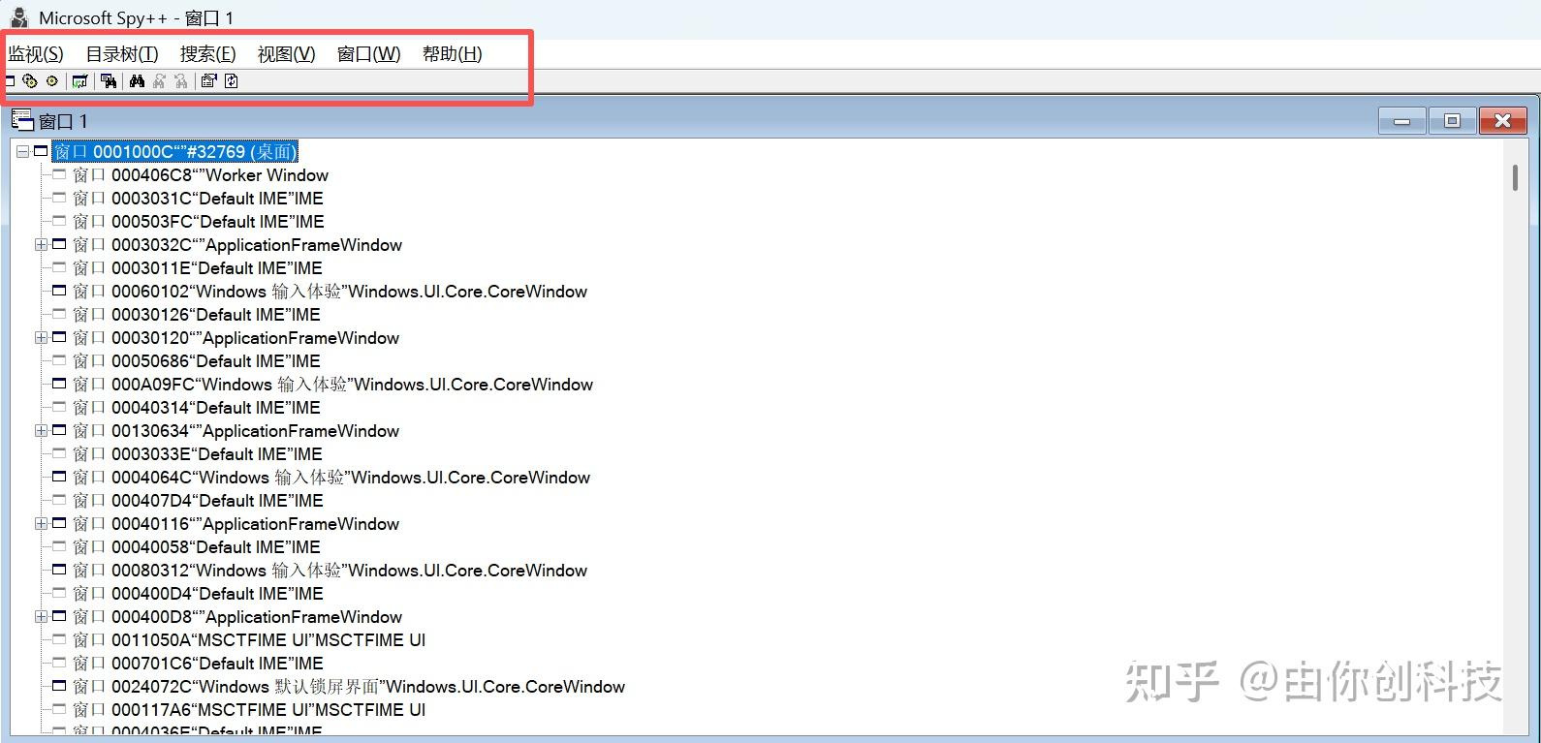Viewport: 1541px width, 743px height.
Task: Click the grayed Find Next binoculars icon
Action: pyautogui.click(x=159, y=81)
